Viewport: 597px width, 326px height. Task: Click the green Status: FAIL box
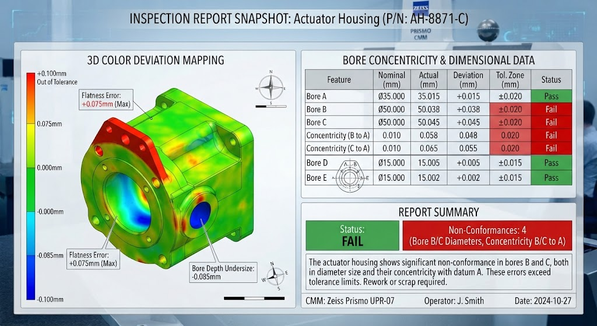point(352,236)
